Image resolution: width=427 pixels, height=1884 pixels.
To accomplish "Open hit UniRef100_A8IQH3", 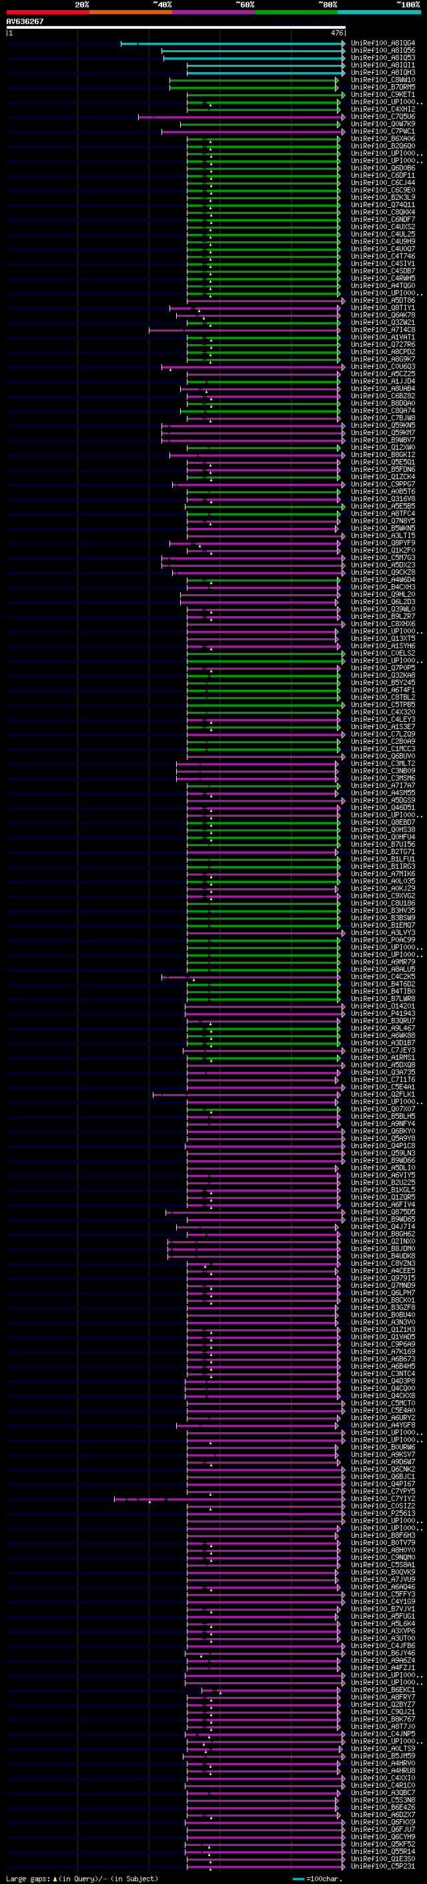I will (383, 72).
